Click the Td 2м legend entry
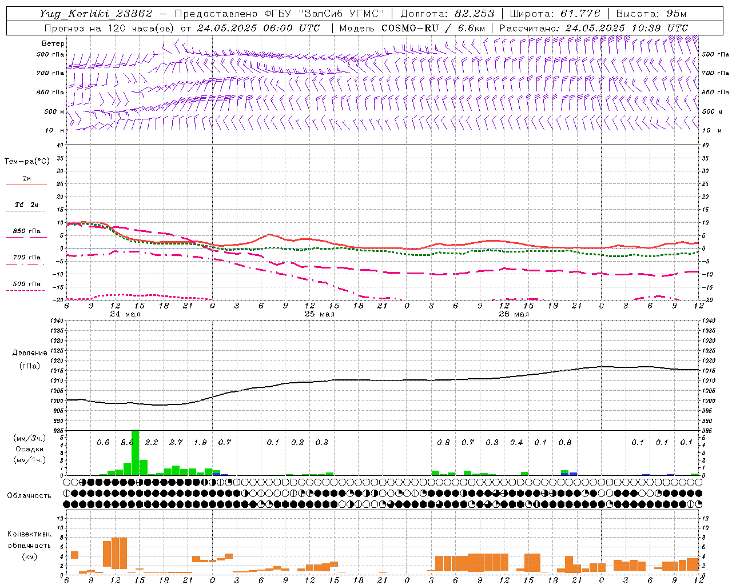Screen dimensions: 732x585 point(27,205)
